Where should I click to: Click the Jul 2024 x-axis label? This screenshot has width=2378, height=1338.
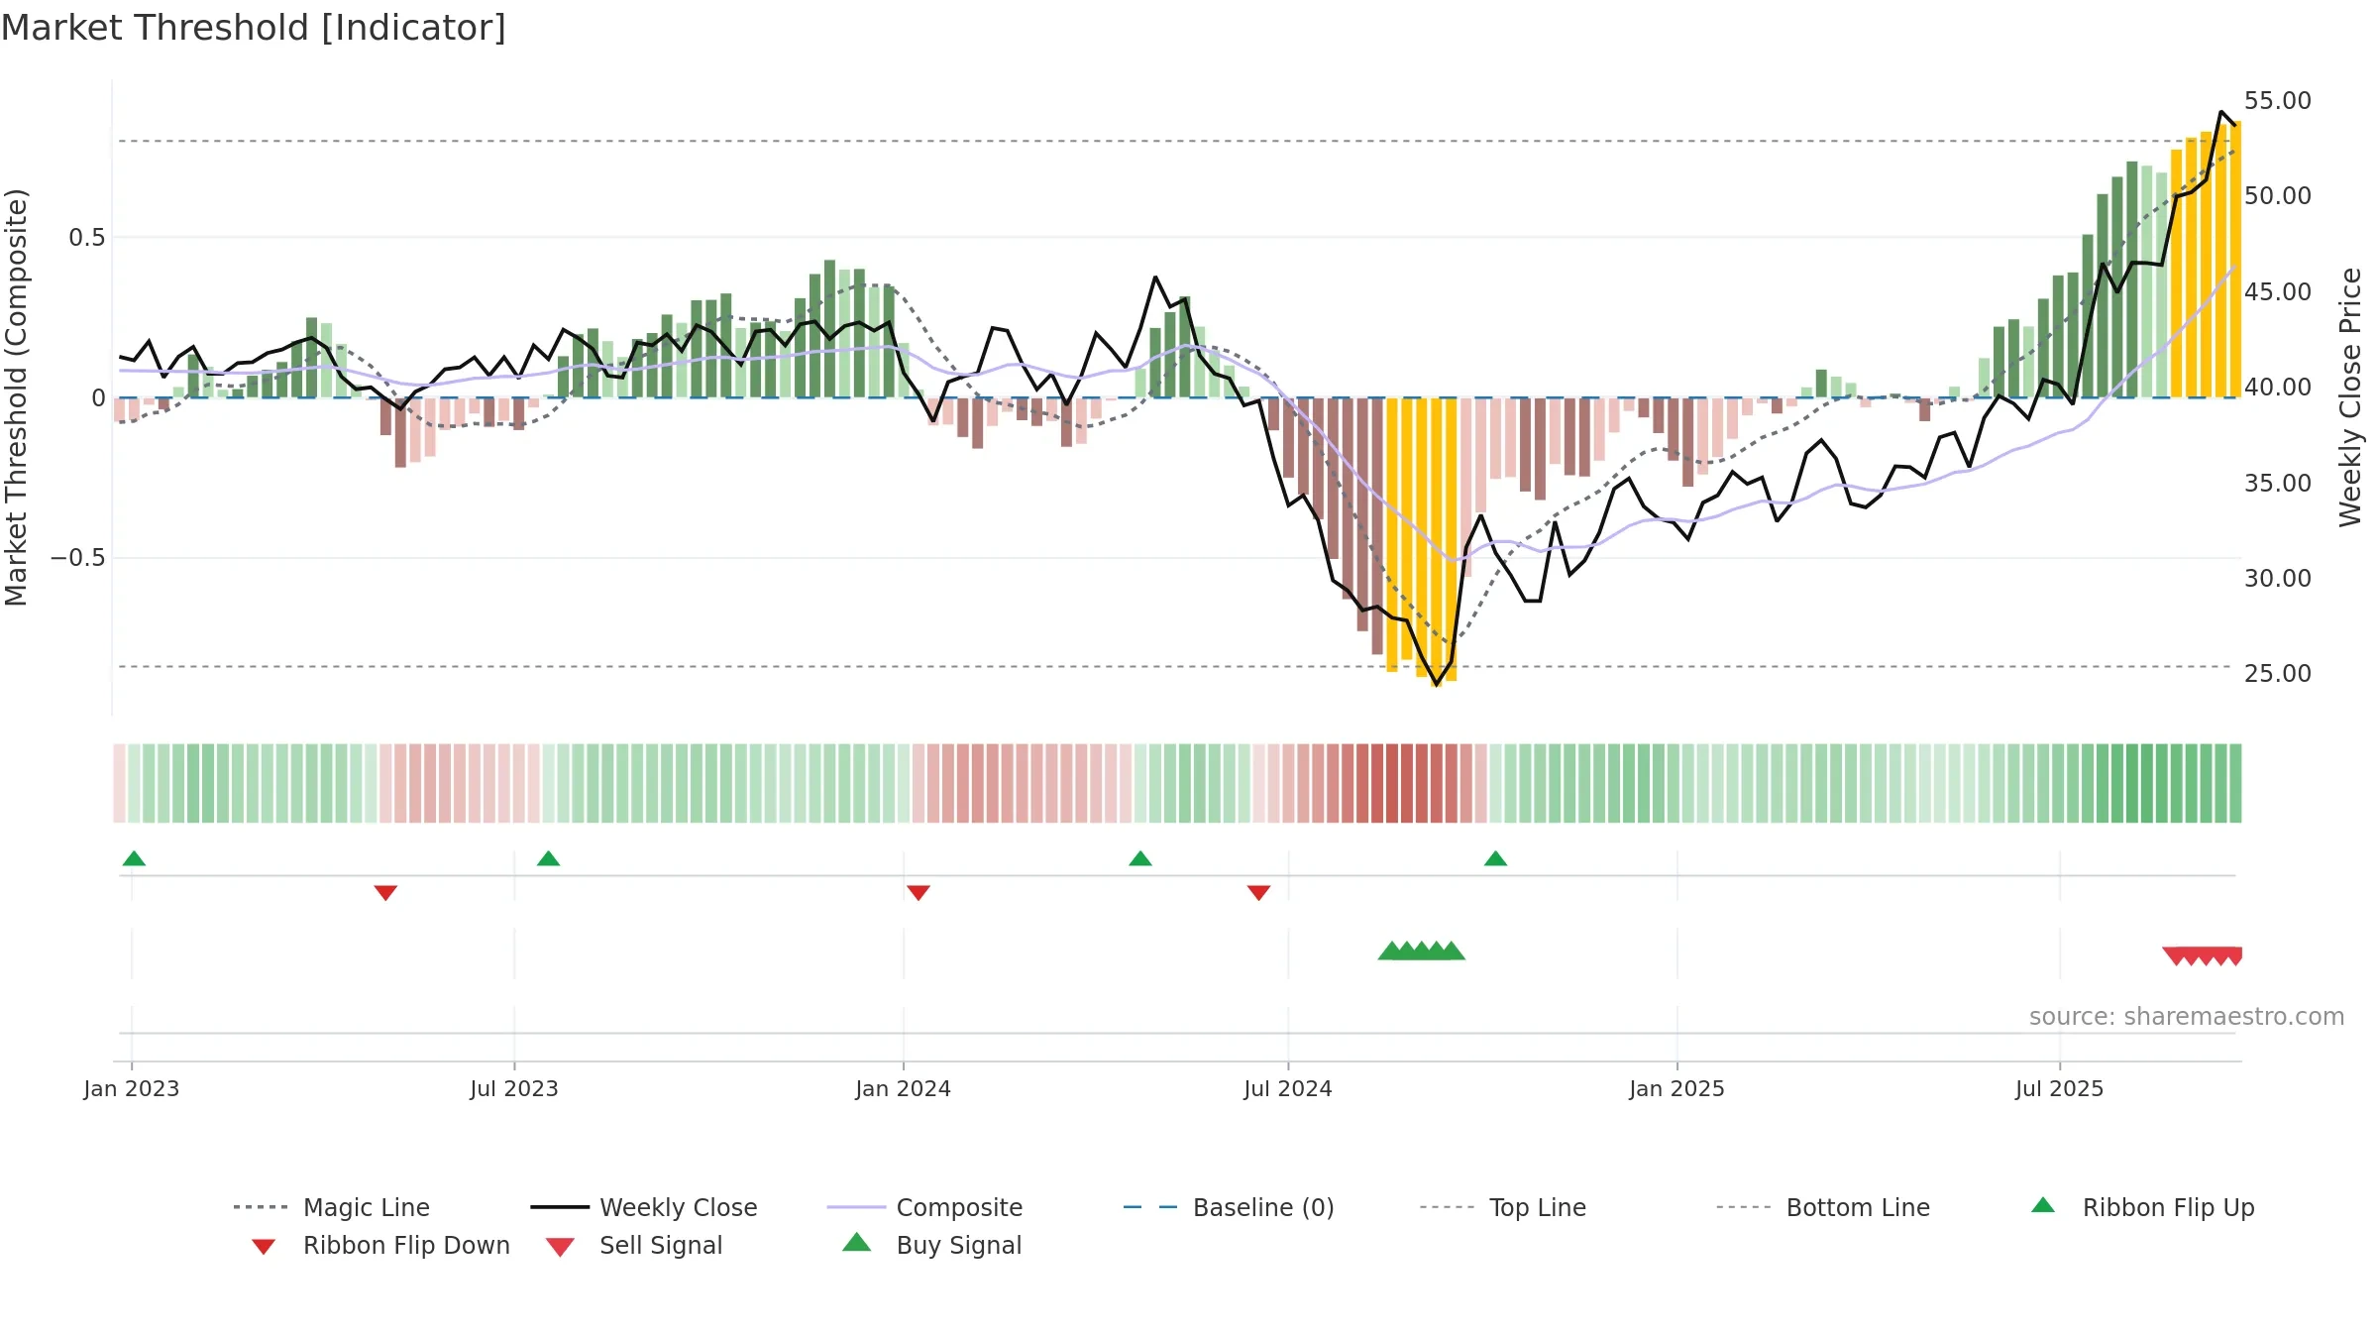pyautogui.click(x=1288, y=1089)
